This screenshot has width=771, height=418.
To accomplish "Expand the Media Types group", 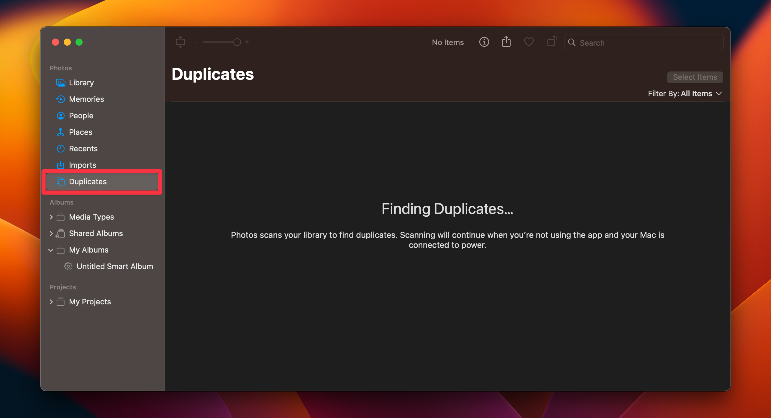I will pyautogui.click(x=51, y=217).
